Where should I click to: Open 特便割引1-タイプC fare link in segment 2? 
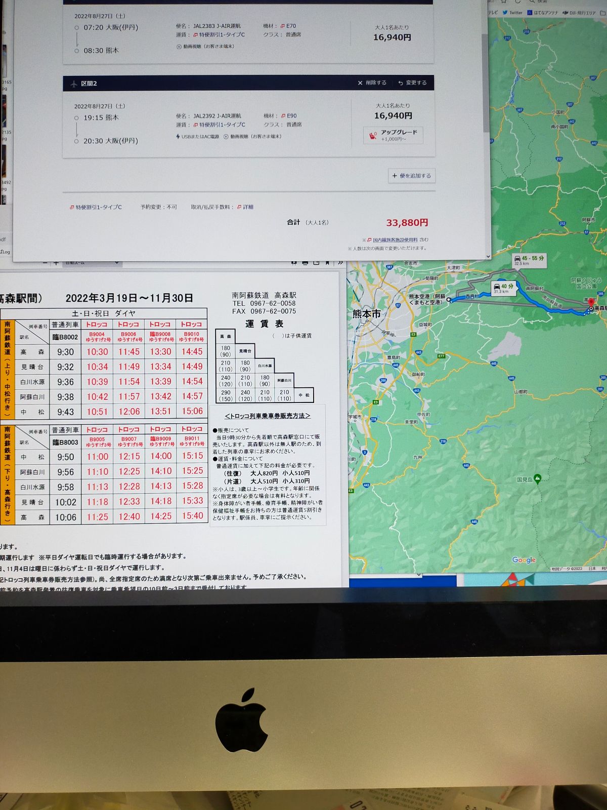tap(219, 125)
